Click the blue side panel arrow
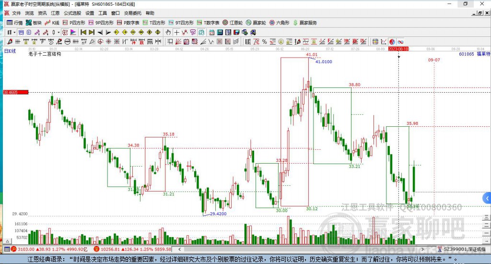491x264 pixels. (x=487, y=198)
